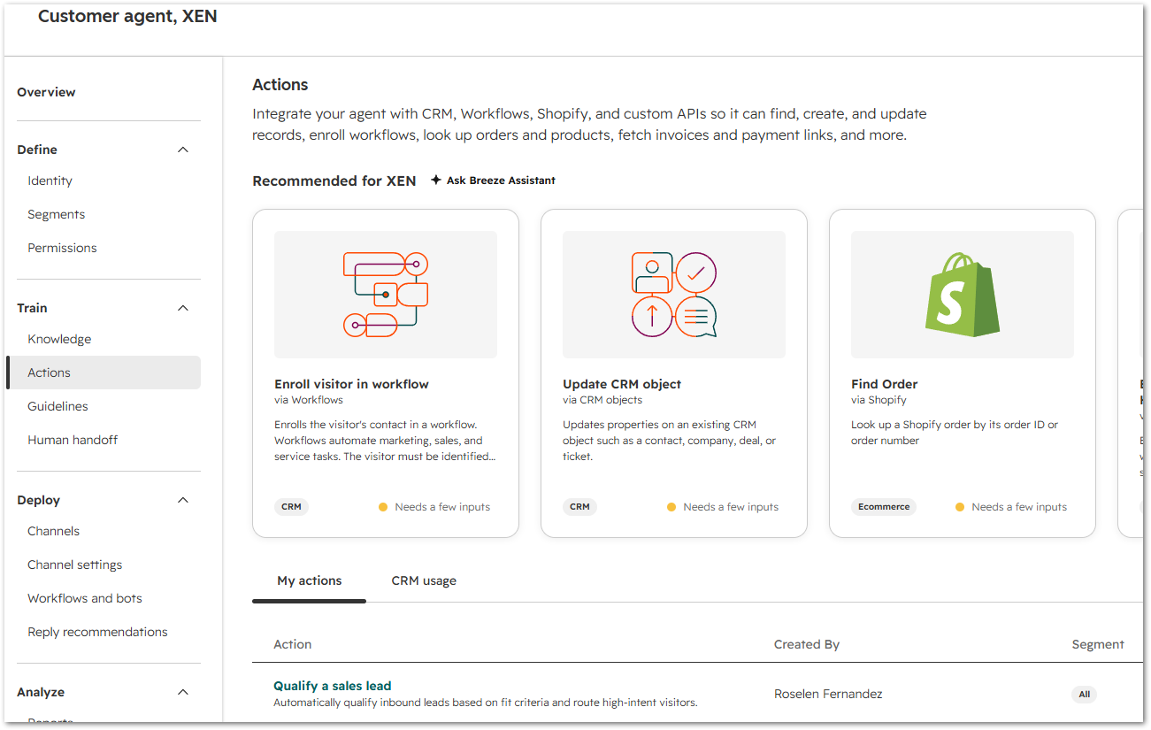1151x730 pixels.
Task: Click the All segment badge
Action: 1084,695
